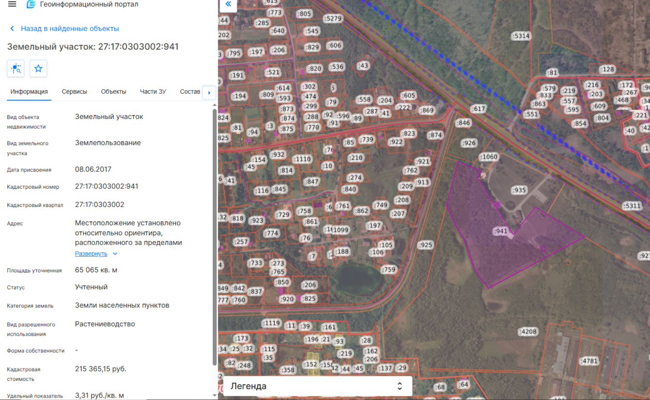650x400 pixels.
Task: Click the scrollbar down arrow in info panel
Action: point(215,395)
